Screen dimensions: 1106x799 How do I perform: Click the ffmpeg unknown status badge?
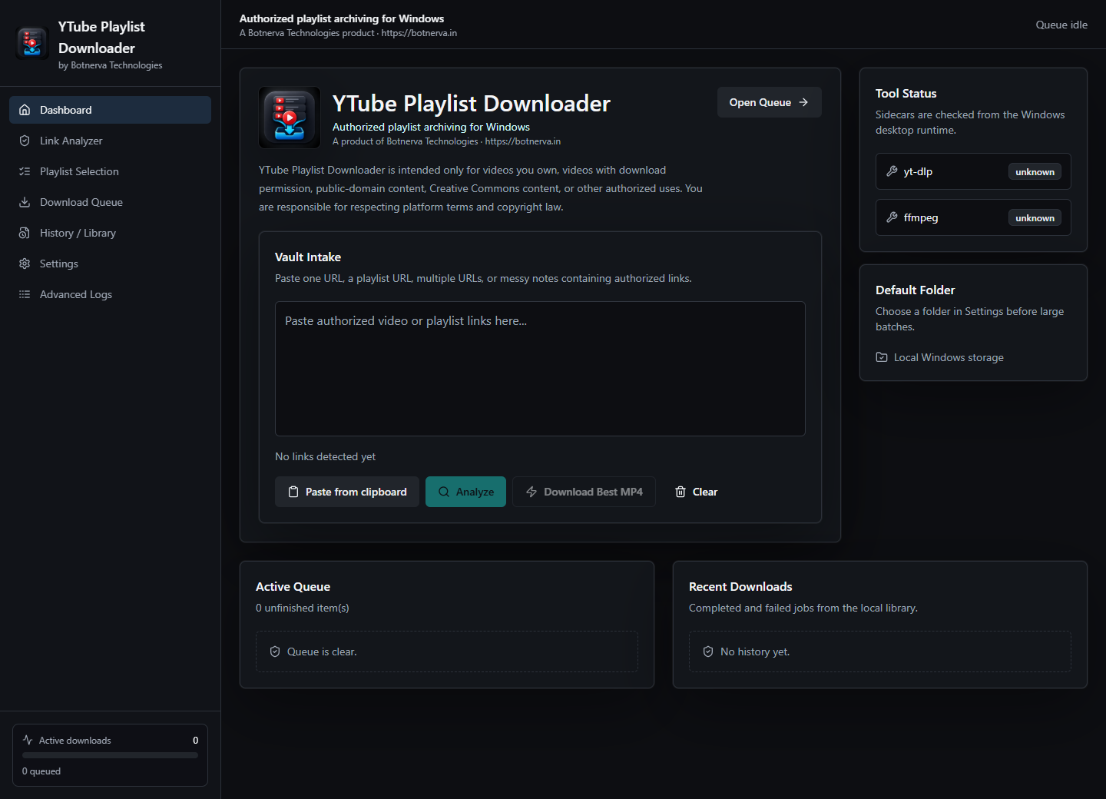click(1035, 218)
